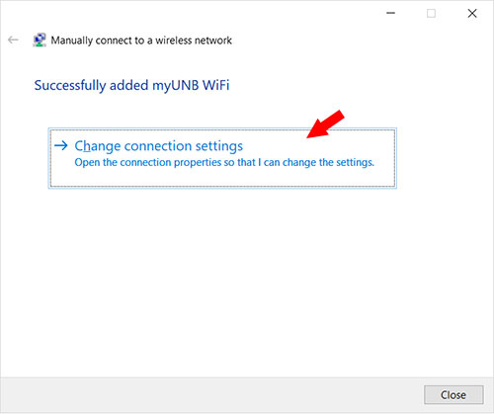Click the gray footer bar left of Close
494x414 pixels.
click(x=210, y=395)
